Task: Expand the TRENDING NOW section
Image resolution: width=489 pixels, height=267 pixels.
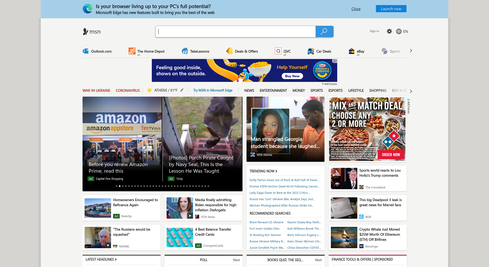Action: click(263, 171)
